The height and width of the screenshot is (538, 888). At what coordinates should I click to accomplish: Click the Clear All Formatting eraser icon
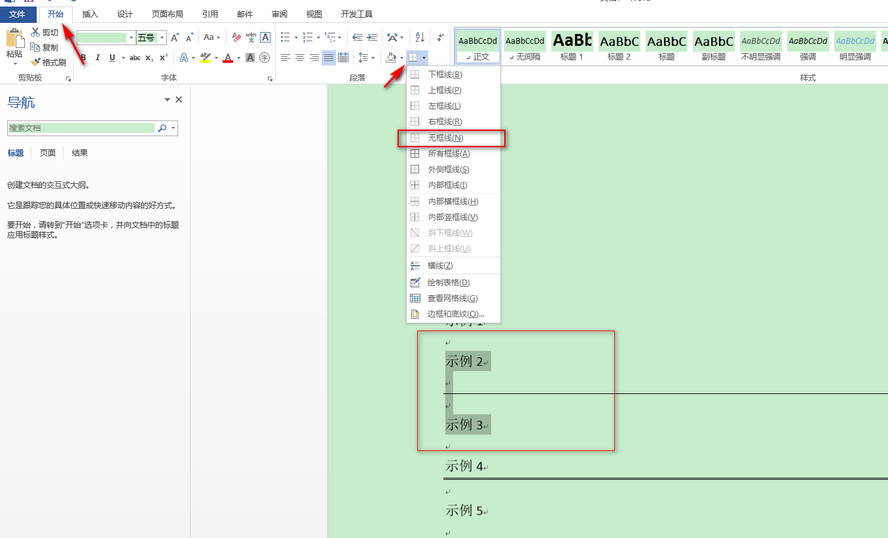click(237, 37)
